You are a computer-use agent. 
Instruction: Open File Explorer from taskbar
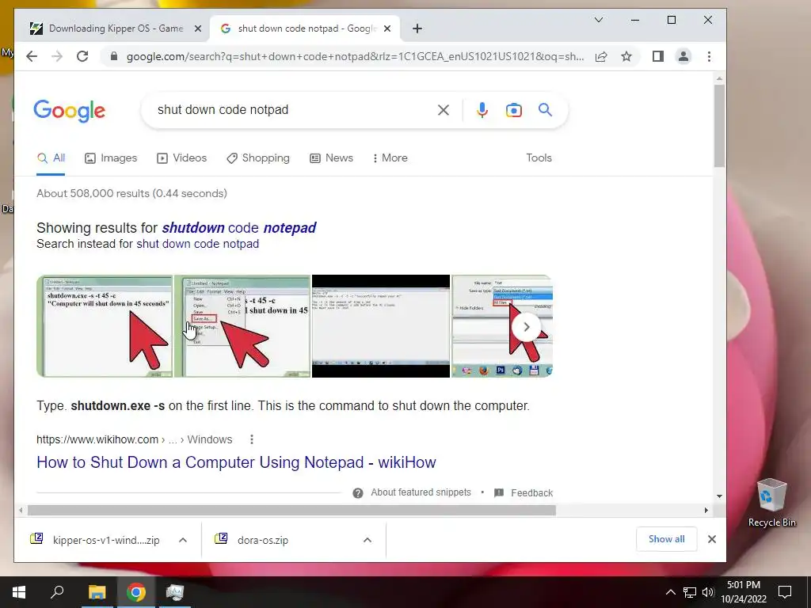pyautogui.click(x=97, y=592)
